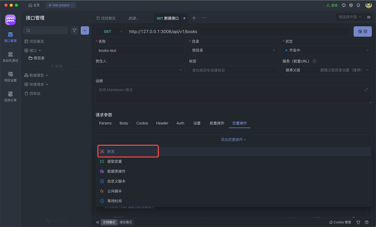
Task: Choose 数据库操作 menu item
Action: [234, 171]
